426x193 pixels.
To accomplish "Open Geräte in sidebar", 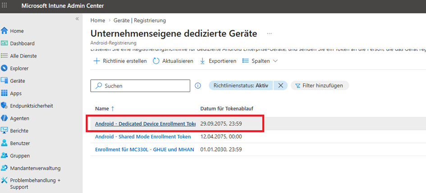I will (18, 81).
